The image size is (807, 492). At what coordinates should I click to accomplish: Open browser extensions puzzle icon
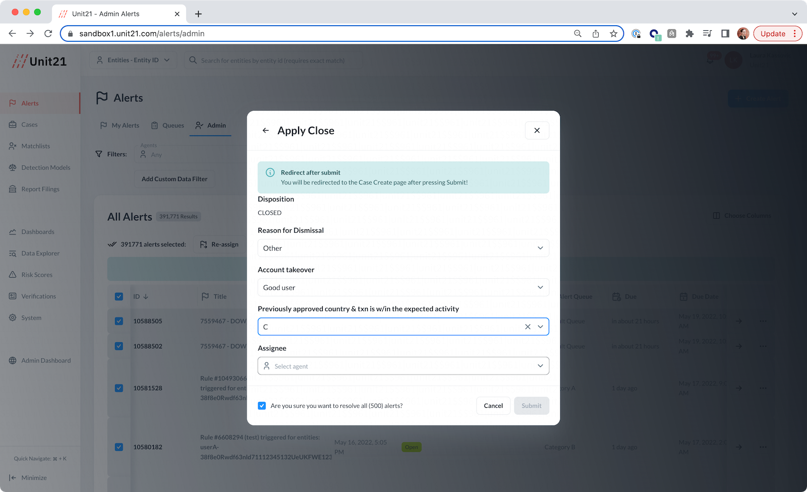click(689, 34)
